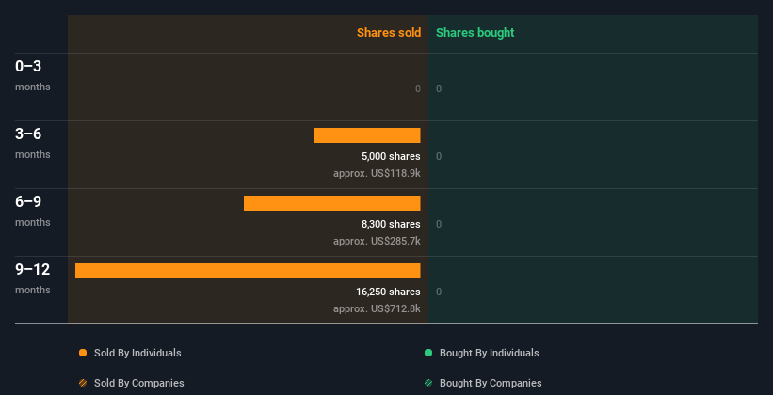The image size is (773, 395).
Task: Select the 9–12 months orange bar
Action: 248,271
